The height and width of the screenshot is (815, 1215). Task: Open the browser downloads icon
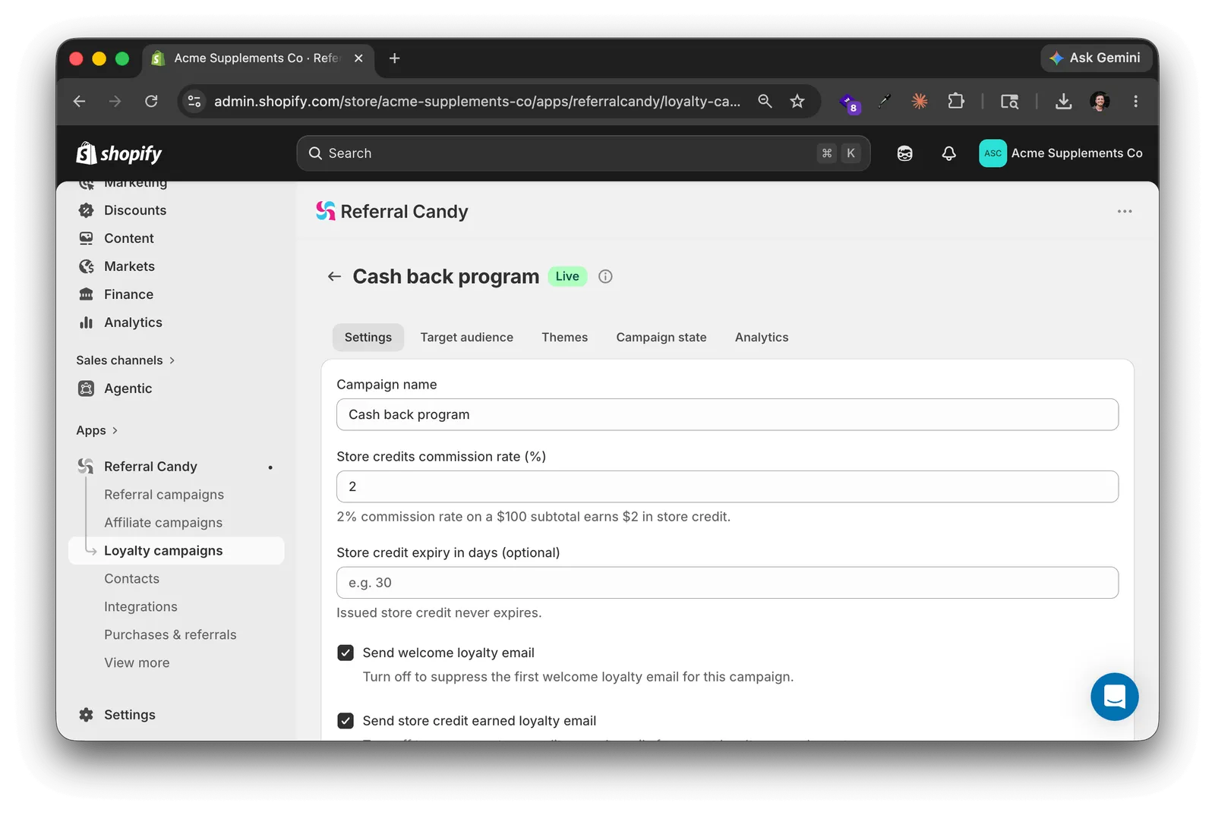tap(1063, 101)
